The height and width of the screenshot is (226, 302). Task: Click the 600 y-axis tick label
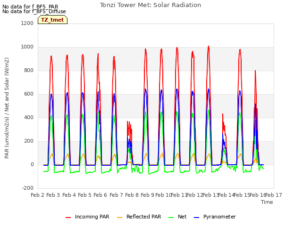tap(29, 94)
